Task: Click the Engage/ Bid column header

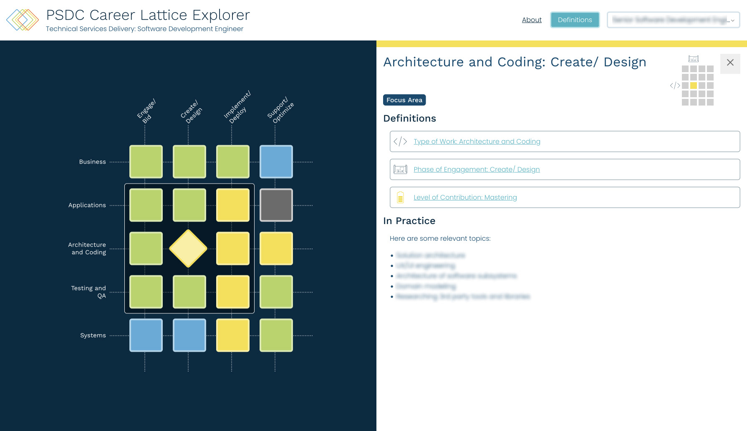Action: [x=146, y=111]
